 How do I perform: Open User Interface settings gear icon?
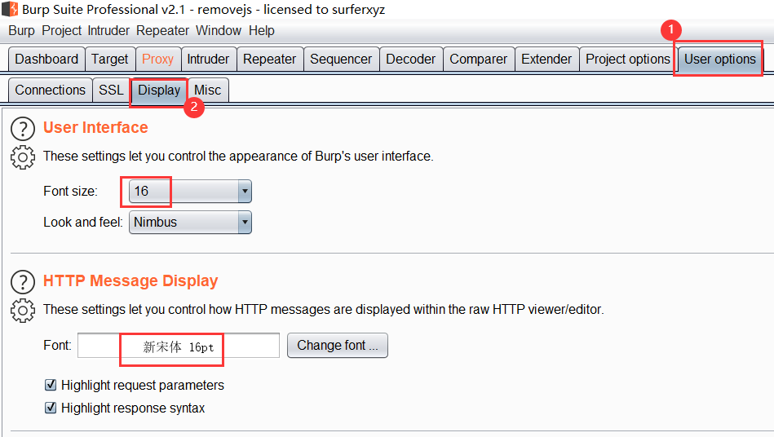point(23,158)
